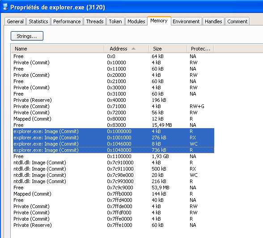Select Private (Commit) row at 0x20000
This screenshot has height=238, width=263.
(114, 75)
